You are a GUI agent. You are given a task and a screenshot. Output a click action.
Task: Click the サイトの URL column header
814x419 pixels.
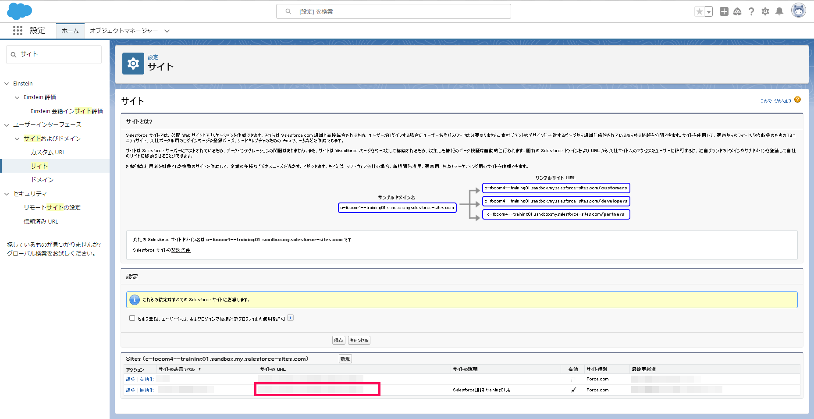coord(273,369)
